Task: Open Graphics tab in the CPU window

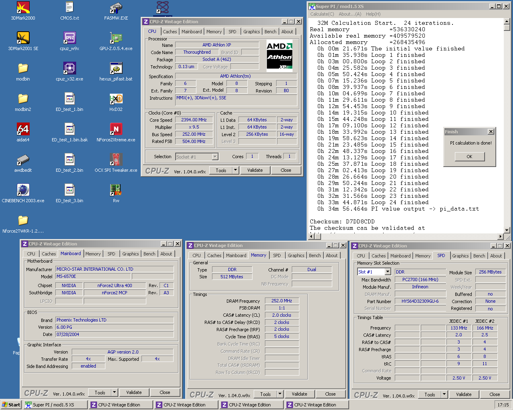Action: click(252, 32)
